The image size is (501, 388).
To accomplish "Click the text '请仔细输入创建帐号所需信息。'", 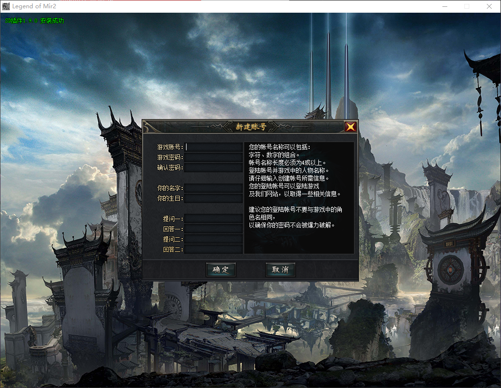I will tap(289, 178).
